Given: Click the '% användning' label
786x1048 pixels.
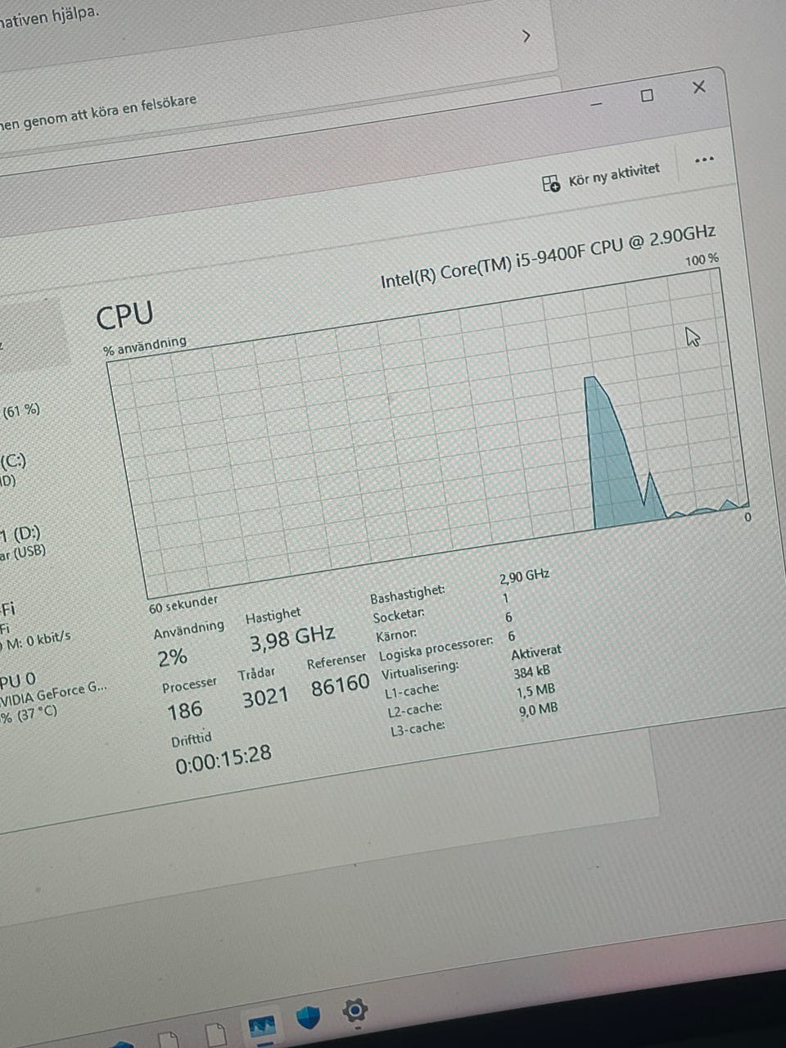Looking at the screenshot, I should point(145,346).
